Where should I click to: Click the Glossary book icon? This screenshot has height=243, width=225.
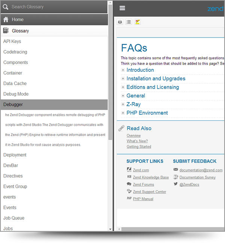point(6,30)
